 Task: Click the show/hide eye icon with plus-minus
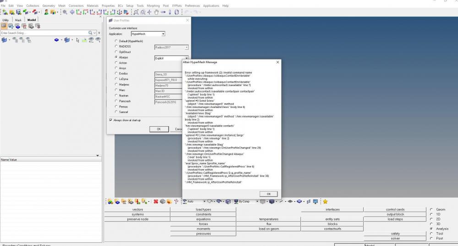[91, 40]
